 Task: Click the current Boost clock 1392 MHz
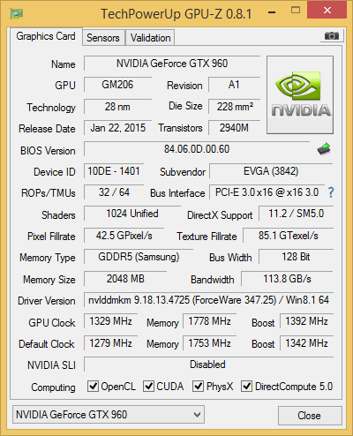tap(306, 321)
